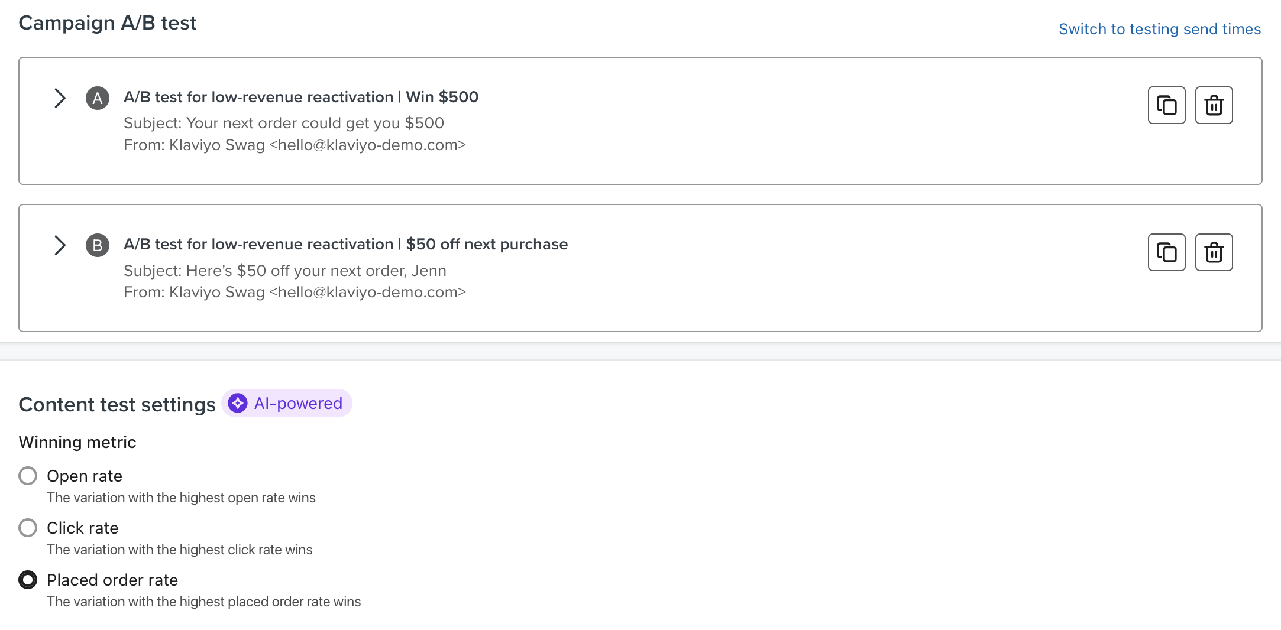The height and width of the screenshot is (630, 1281).
Task: Select the Open rate winning metric
Action: pos(28,476)
